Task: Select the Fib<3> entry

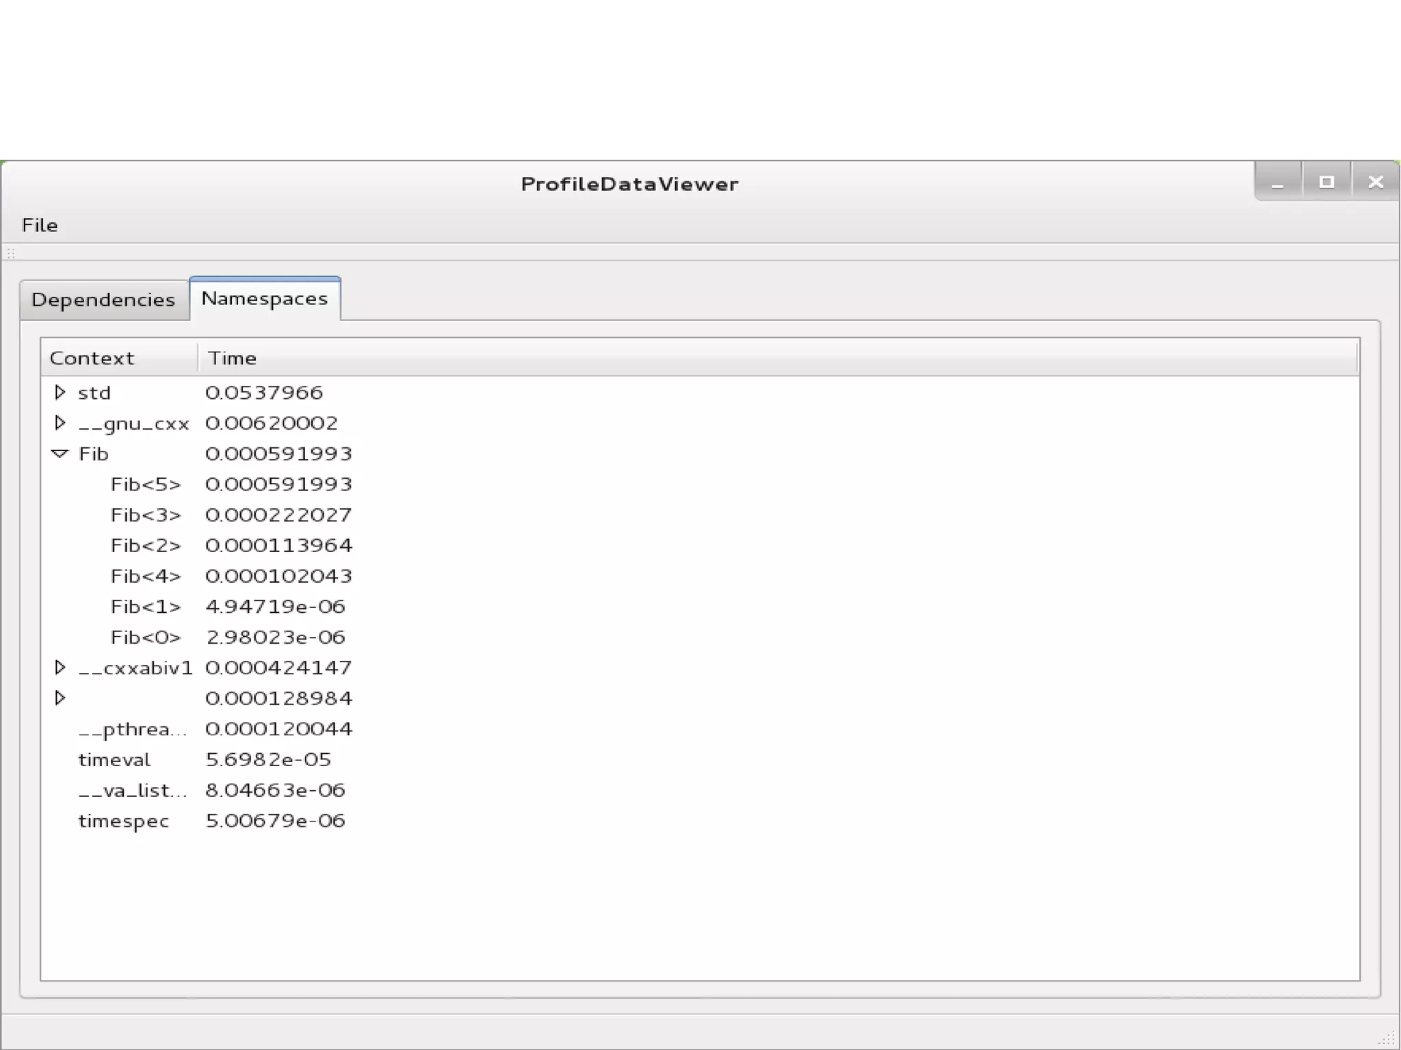Action: (146, 515)
